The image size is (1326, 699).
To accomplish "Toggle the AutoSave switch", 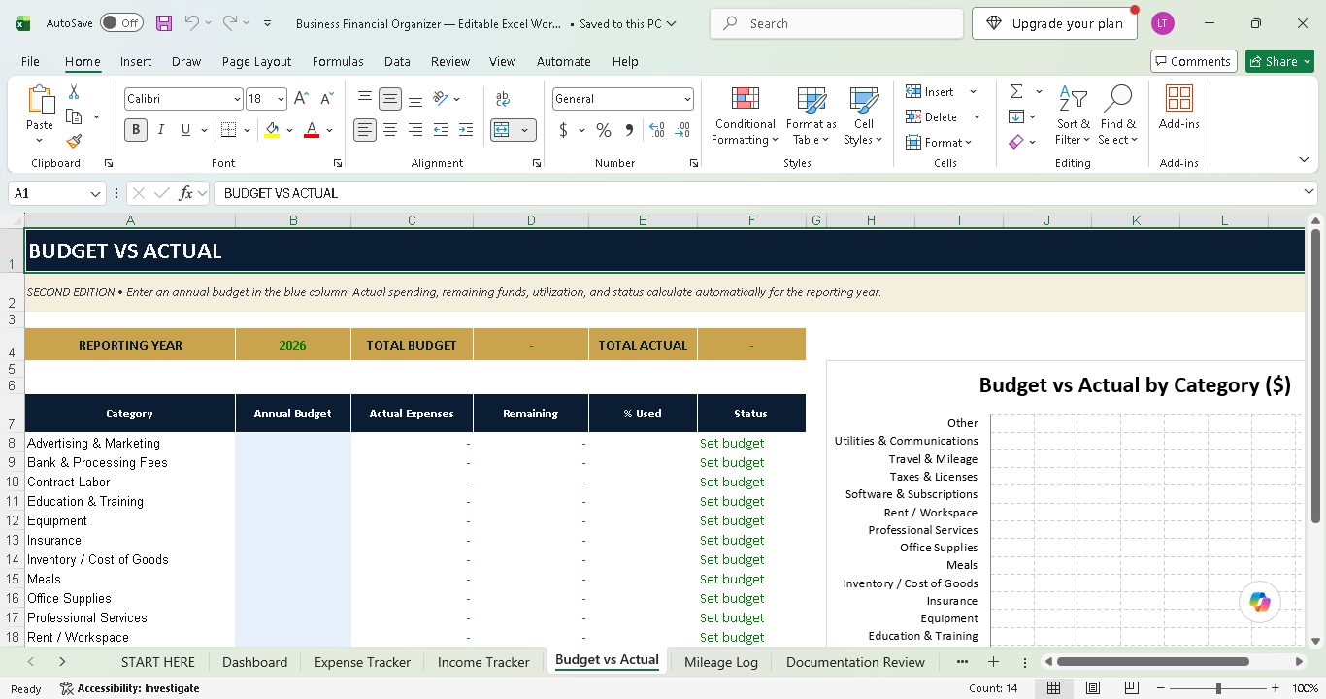I will (121, 23).
